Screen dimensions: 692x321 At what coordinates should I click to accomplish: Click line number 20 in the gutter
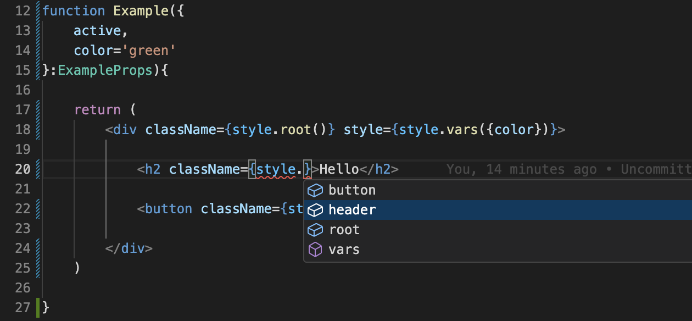(x=23, y=169)
